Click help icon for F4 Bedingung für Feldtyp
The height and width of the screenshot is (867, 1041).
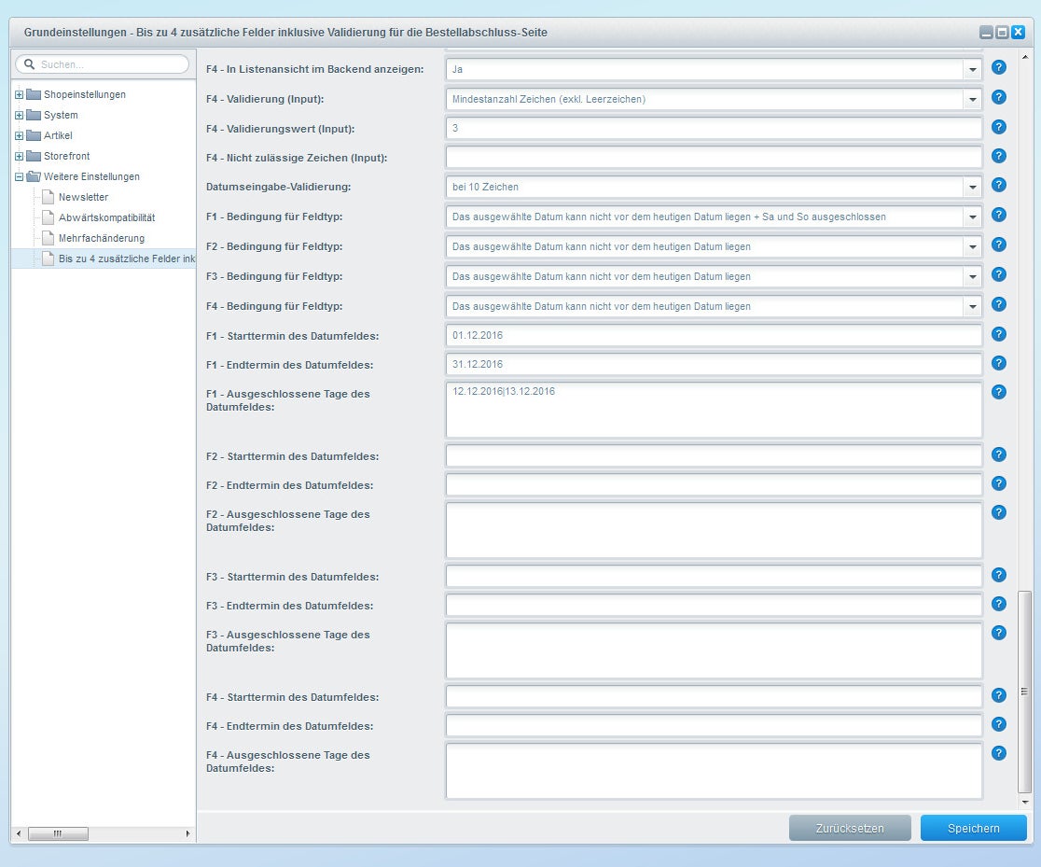(998, 305)
